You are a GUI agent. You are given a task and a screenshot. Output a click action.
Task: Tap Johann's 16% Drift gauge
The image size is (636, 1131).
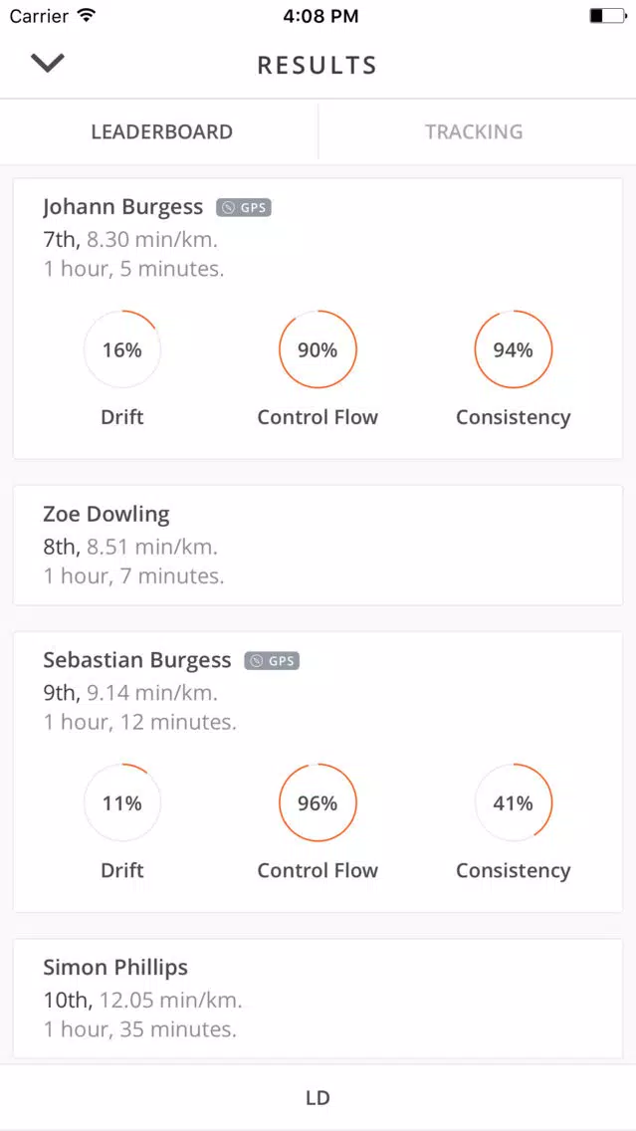[122, 349]
